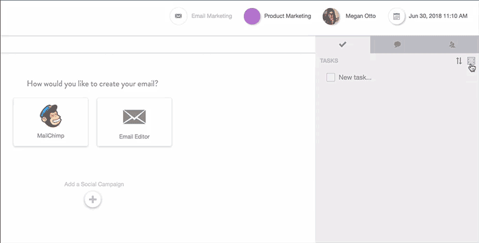The height and width of the screenshot is (243, 479).
Task: Click the sort tasks arrows icon
Action: pyautogui.click(x=459, y=60)
